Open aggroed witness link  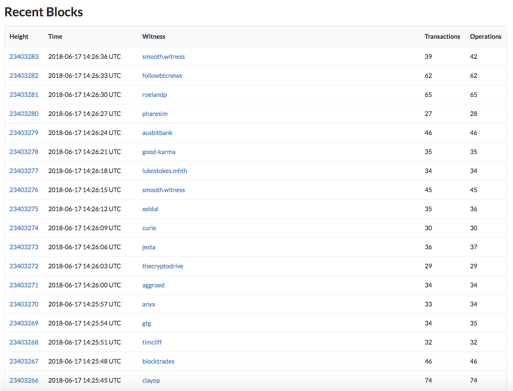153,285
